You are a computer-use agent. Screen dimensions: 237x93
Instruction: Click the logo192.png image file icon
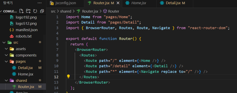[x=12, y=17]
